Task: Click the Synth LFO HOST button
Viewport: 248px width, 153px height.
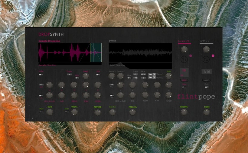Action: pos(206,80)
